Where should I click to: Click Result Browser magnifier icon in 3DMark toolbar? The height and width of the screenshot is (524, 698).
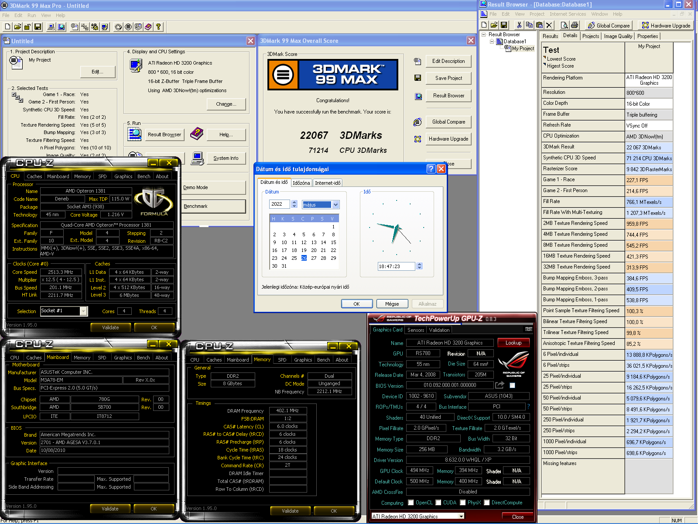click(61, 27)
